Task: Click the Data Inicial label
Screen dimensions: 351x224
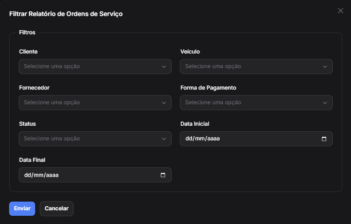Action: click(x=195, y=124)
